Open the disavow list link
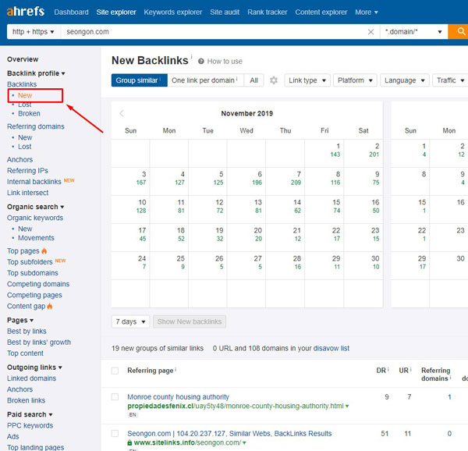468x451 pixels. 331,348
